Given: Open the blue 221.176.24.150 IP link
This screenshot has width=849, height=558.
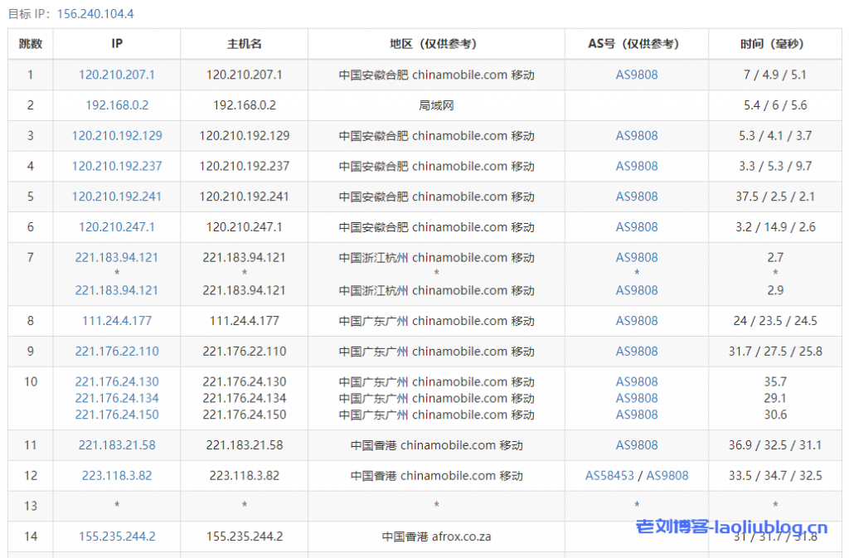Looking at the screenshot, I should pos(117,415).
